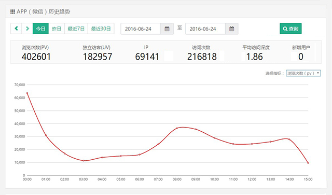Click the green 查询 search button
The image size is (332, 195).
pyautogui.click(x=290, y=29)
